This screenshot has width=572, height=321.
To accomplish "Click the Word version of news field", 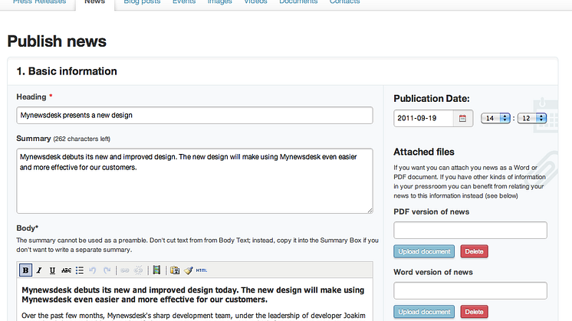I will click(x=470, y=291).
